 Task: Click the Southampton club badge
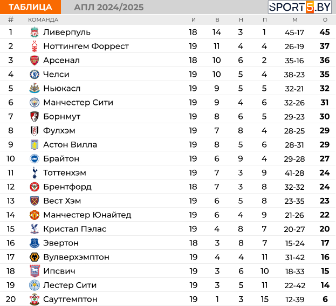tap(35, 299)
